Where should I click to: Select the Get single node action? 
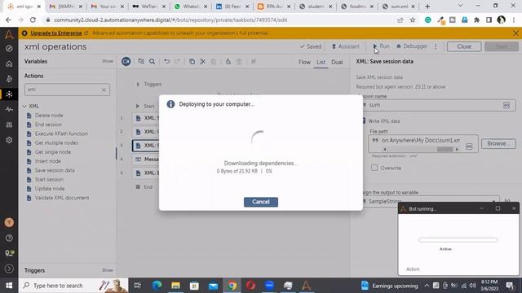[53, 152]
